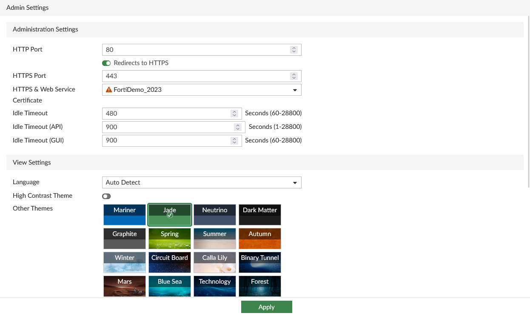
Task: Decrement the Idle Timeout value
Action: click(234, 115)
